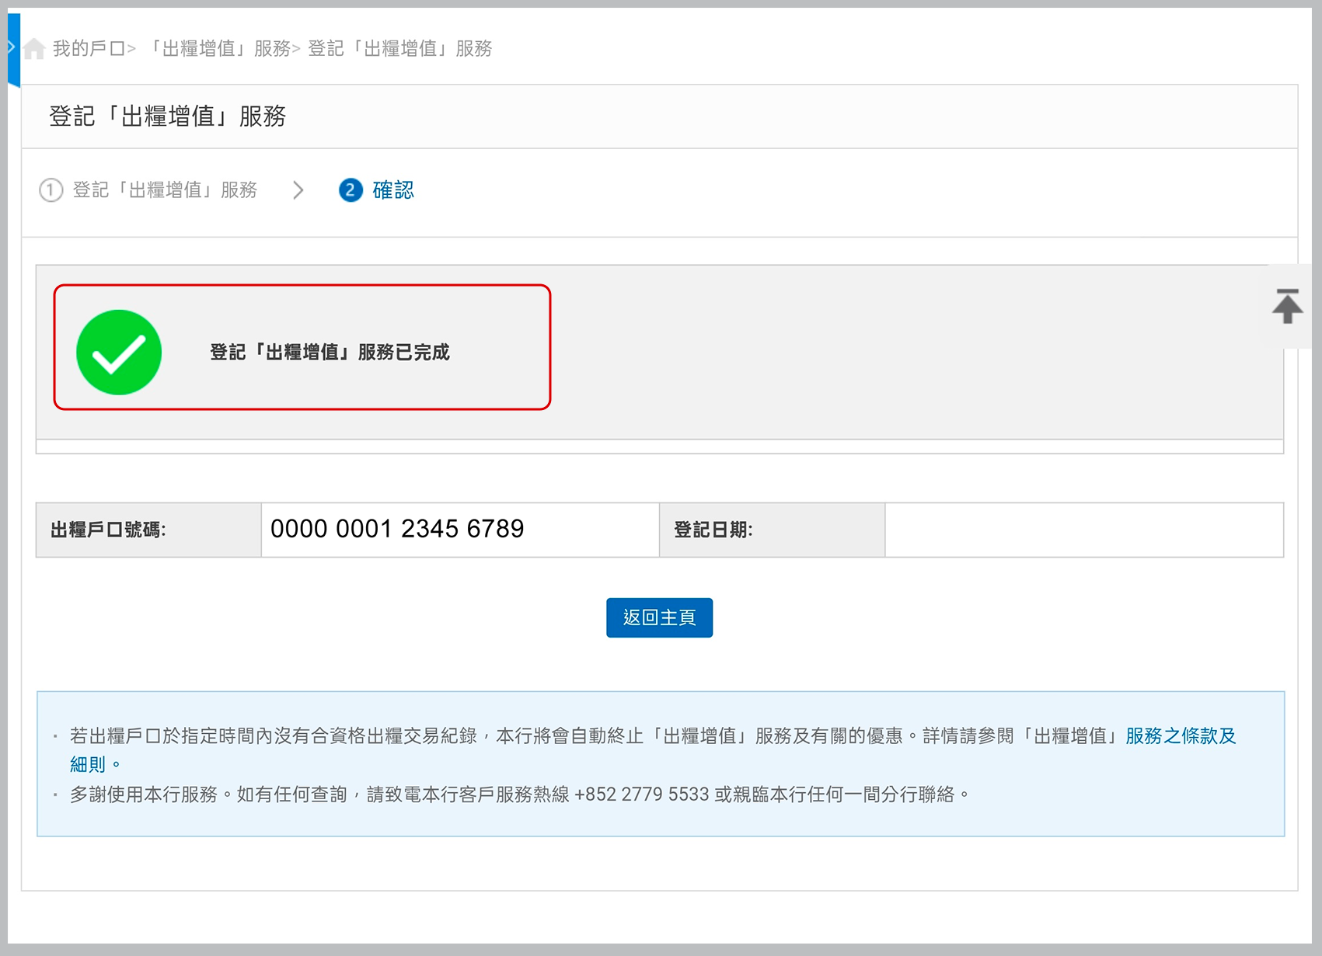The image size is (1322, 956).
Task: Open 我的戶口 breadcrumb link
Action: [x=89, y=49]
